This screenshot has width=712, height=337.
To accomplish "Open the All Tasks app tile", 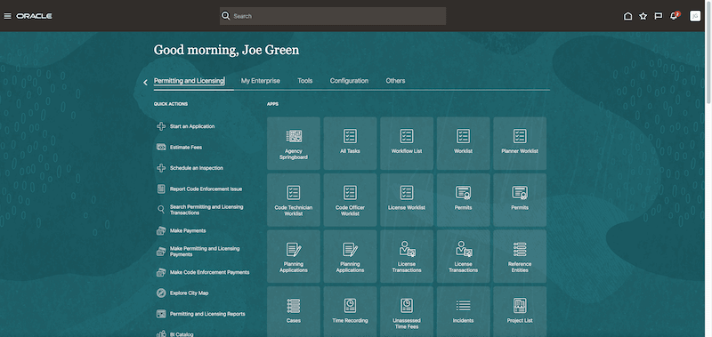I will coord(350,143).
